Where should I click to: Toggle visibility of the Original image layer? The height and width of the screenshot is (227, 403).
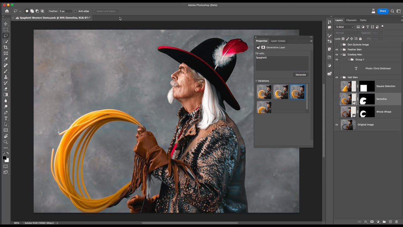(337, 125)
